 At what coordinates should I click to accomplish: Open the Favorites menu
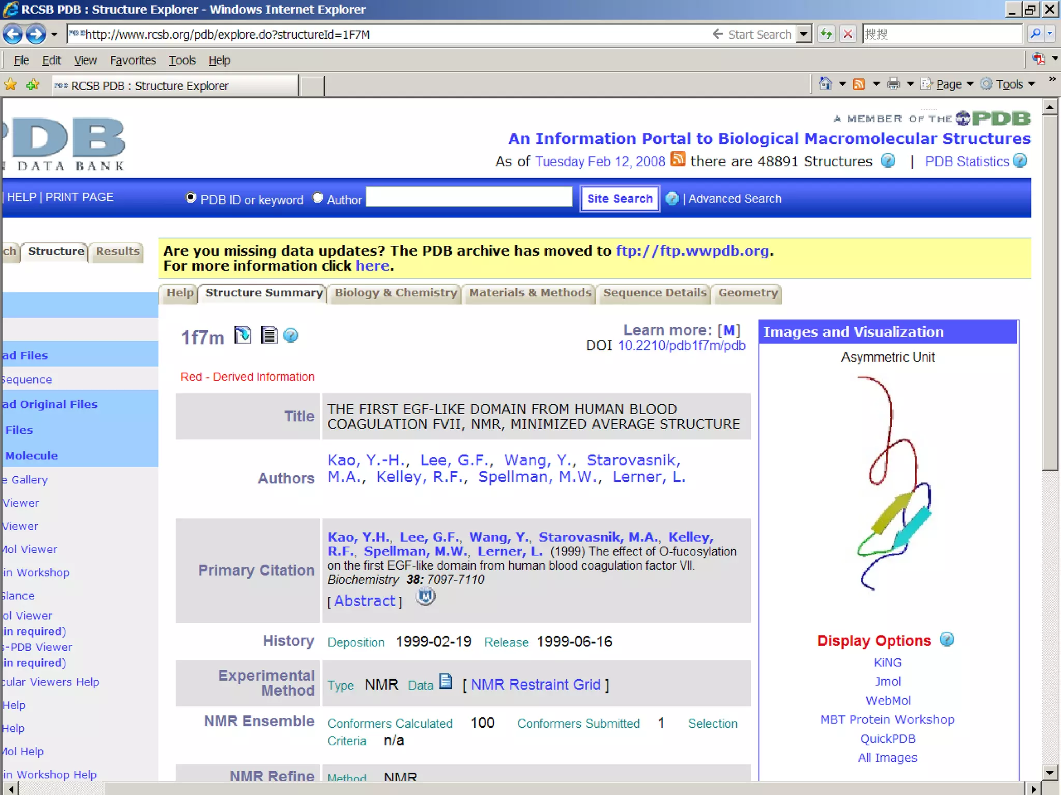[133, 61]
